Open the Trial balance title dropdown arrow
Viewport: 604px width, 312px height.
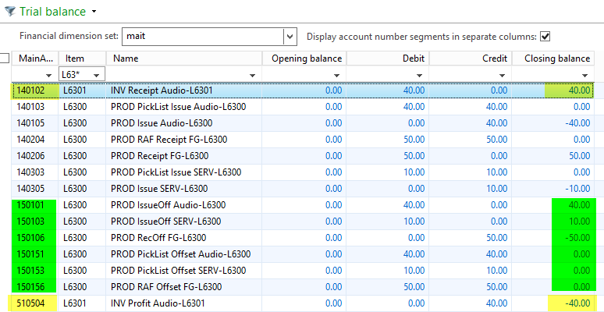coord(94,12)
